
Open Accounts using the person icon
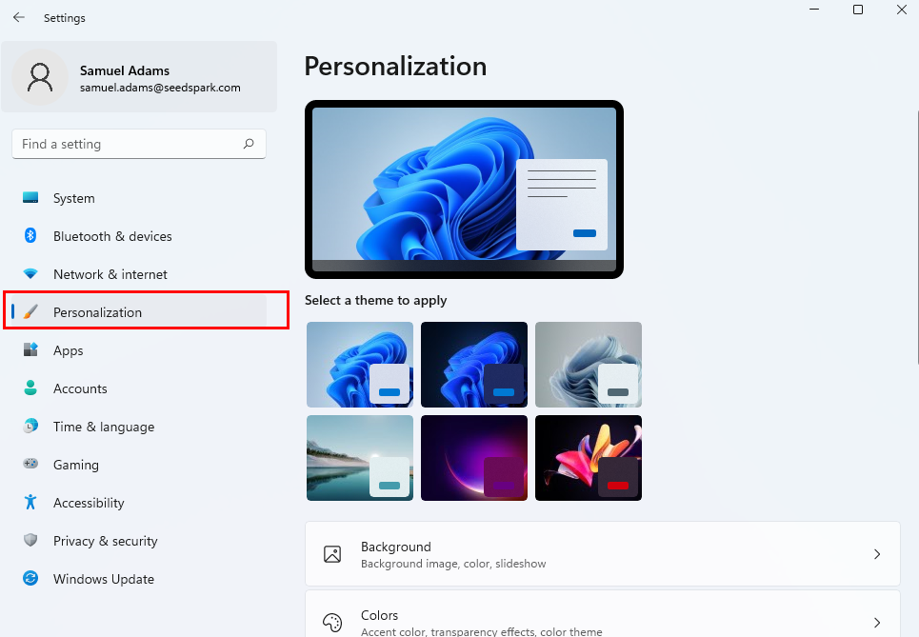pos(30,388)
